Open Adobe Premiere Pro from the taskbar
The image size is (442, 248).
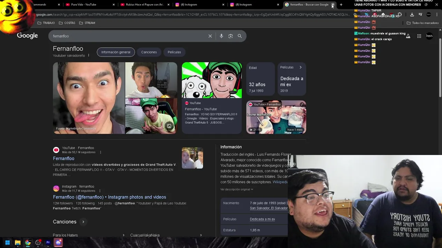pyautogui.click(x=48, y=242)
